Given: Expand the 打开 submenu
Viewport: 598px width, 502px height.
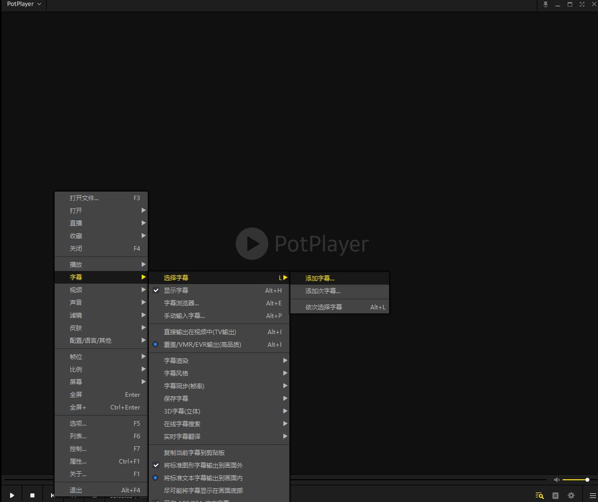Looking at the screenshot, I should (101, 210).
